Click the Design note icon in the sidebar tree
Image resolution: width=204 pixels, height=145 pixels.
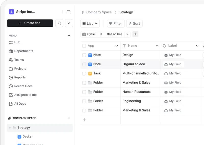tap(19, 137)
